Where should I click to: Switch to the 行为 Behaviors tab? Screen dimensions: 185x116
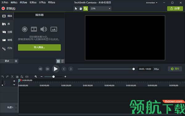pyautogui.click(x=7, y=48)
